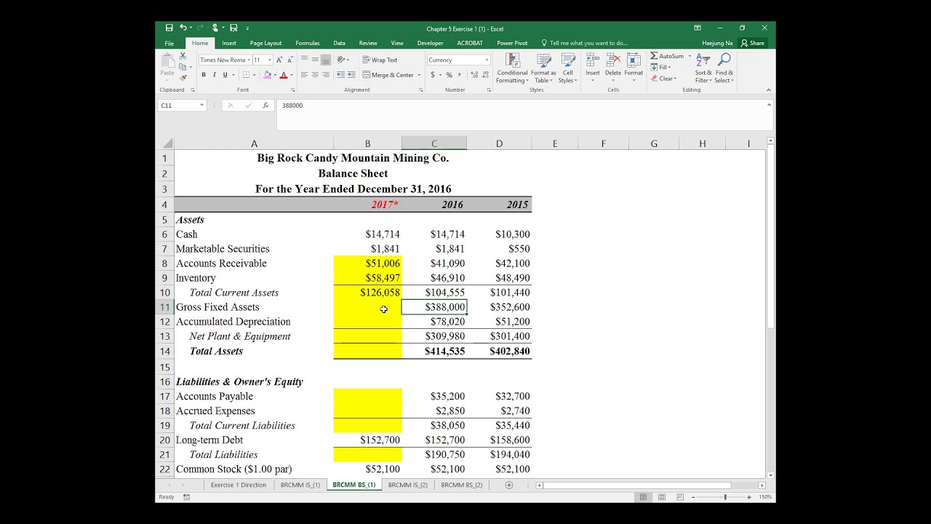Click the Cut scissors icon

tap(183, 56)
